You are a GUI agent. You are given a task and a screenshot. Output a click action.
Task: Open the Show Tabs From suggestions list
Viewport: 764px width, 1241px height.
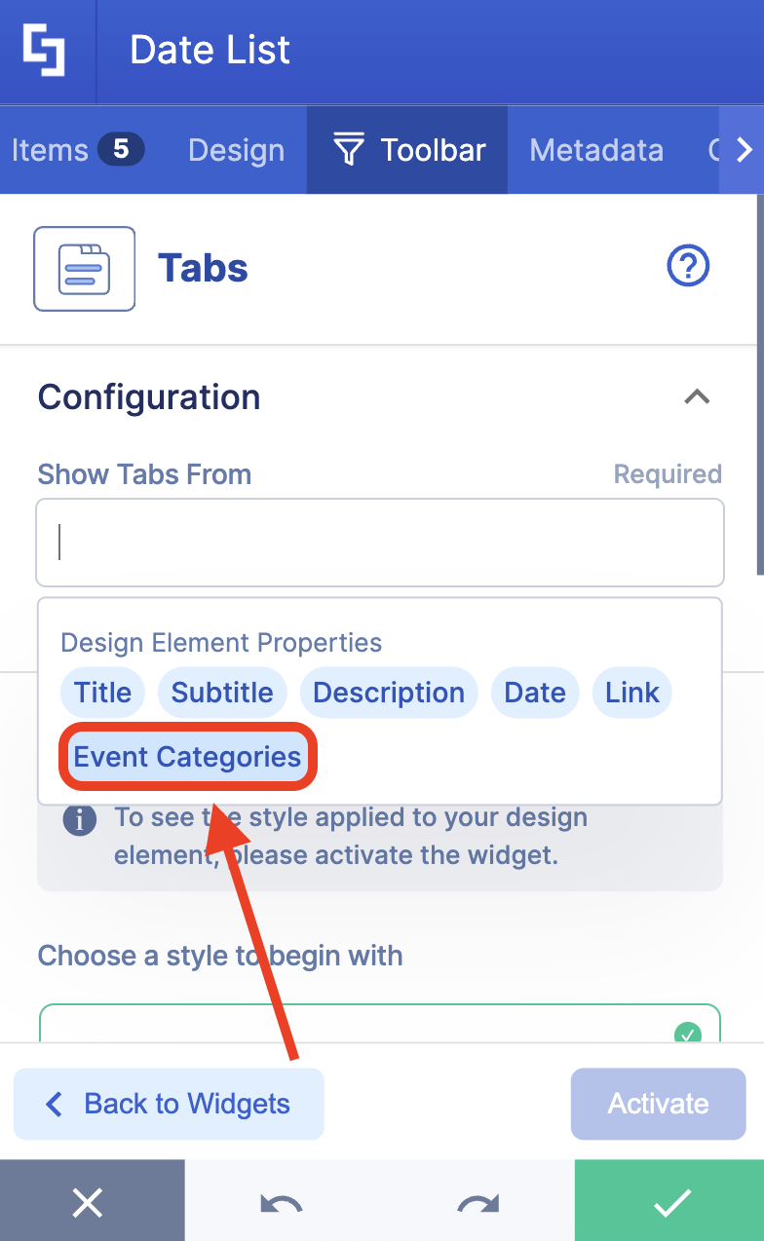point(379,543)
